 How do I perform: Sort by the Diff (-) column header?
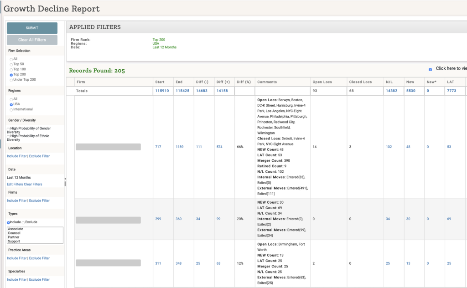(202, 82)
